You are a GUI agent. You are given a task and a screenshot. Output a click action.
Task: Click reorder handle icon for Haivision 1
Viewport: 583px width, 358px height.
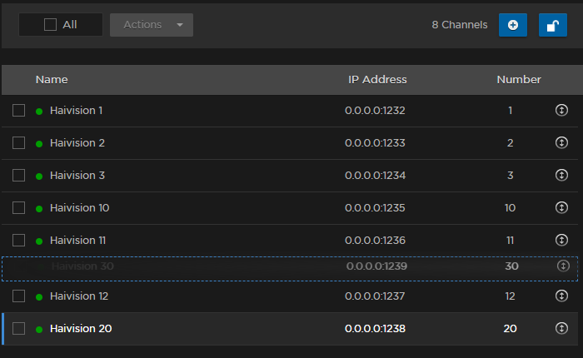(561, 110)
